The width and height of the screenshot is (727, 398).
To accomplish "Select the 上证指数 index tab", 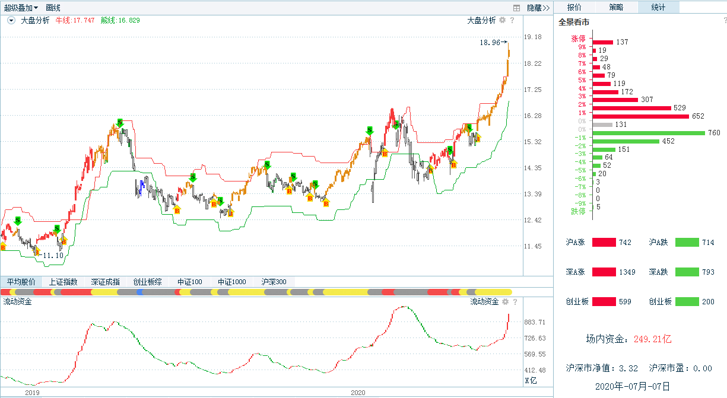I will 63,282.
